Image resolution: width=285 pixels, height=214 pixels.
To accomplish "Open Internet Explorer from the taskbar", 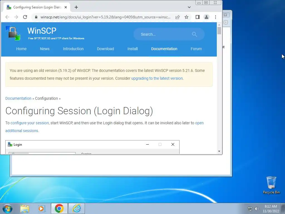I will (x=77, y=208).
